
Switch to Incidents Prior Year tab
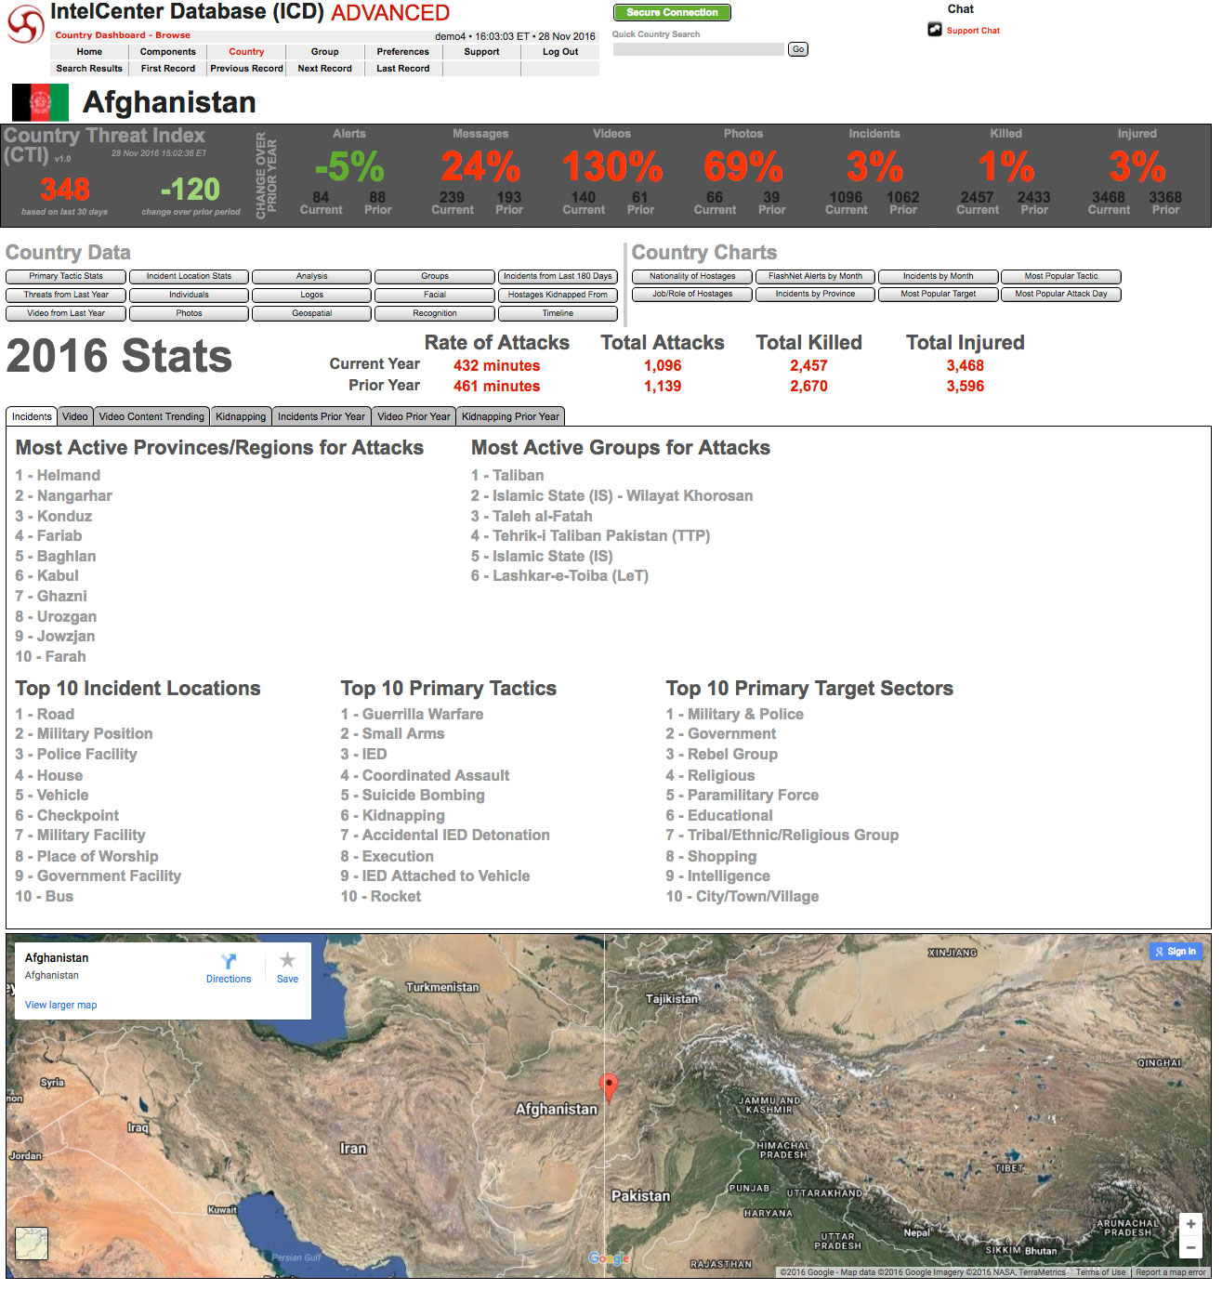tap(322, 417)
